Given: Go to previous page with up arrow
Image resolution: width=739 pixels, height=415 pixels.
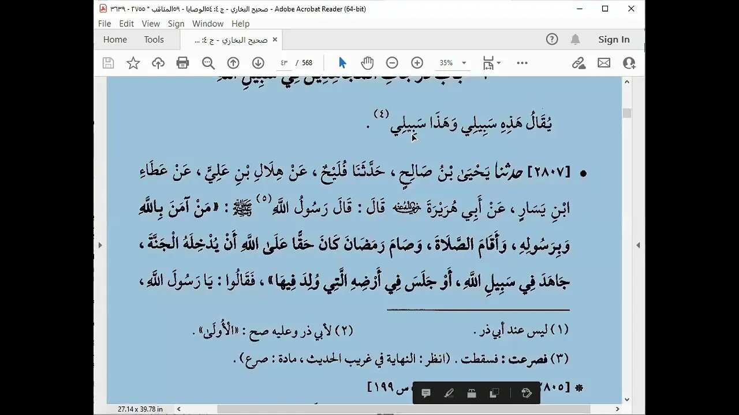Looking at the screenshot, I should pyautogui.click(x=233, y=63).
